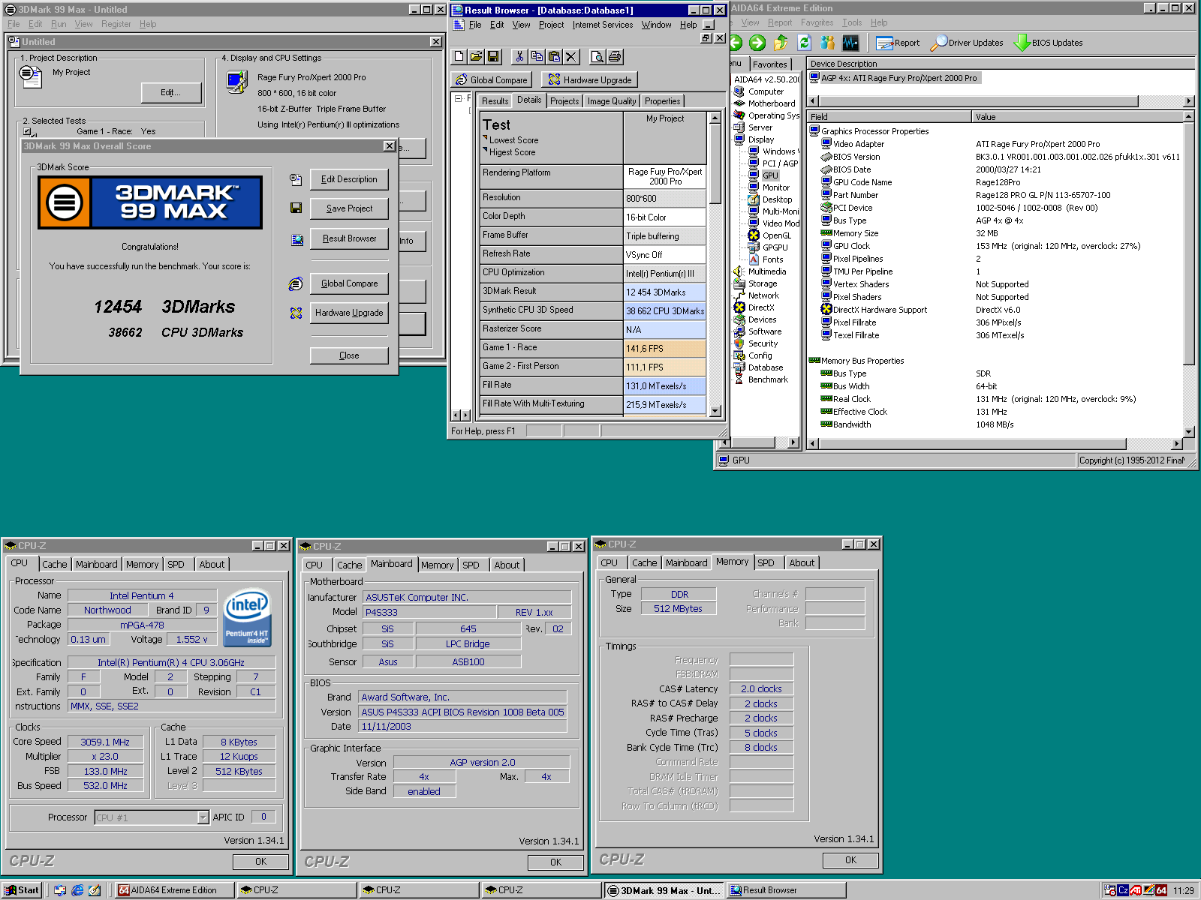The width and height of the screenshot is (1201, 900).
Task: Click the Save floppy icon in Result Browser toolbar
Action: pyautogui.click(x=493, y=56)
